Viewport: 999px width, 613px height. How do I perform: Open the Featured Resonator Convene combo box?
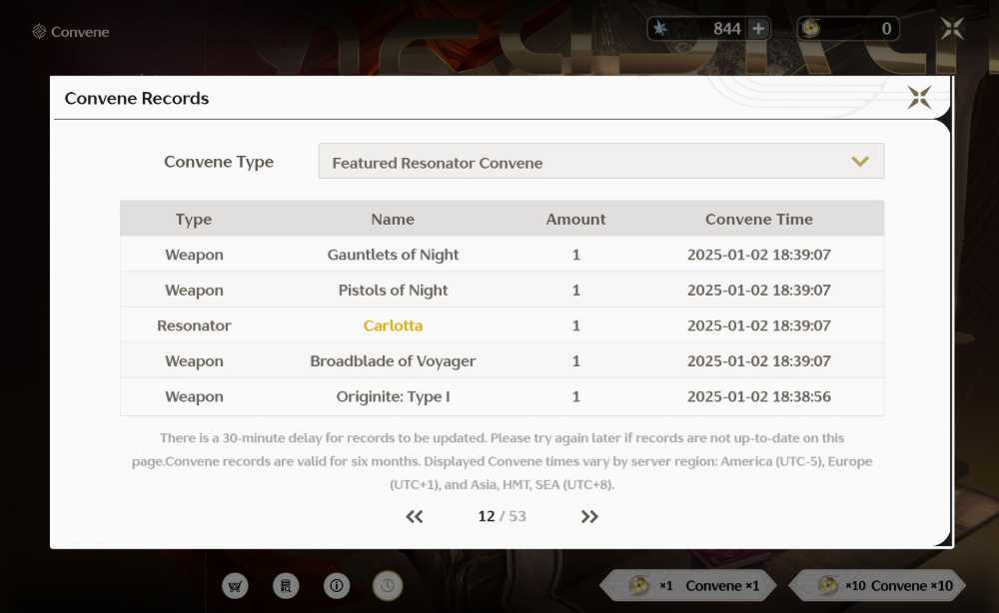pyautogui.click(x=600, y=162)
